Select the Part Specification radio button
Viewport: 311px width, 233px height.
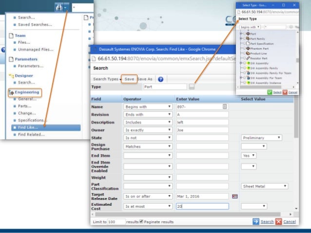[x=244, y=44]
